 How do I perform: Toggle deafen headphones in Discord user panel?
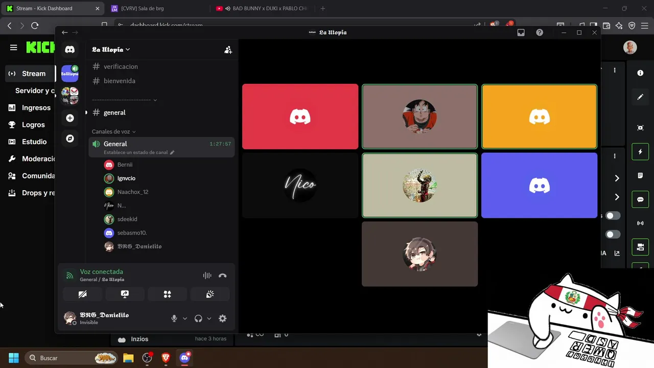[198, 318]
